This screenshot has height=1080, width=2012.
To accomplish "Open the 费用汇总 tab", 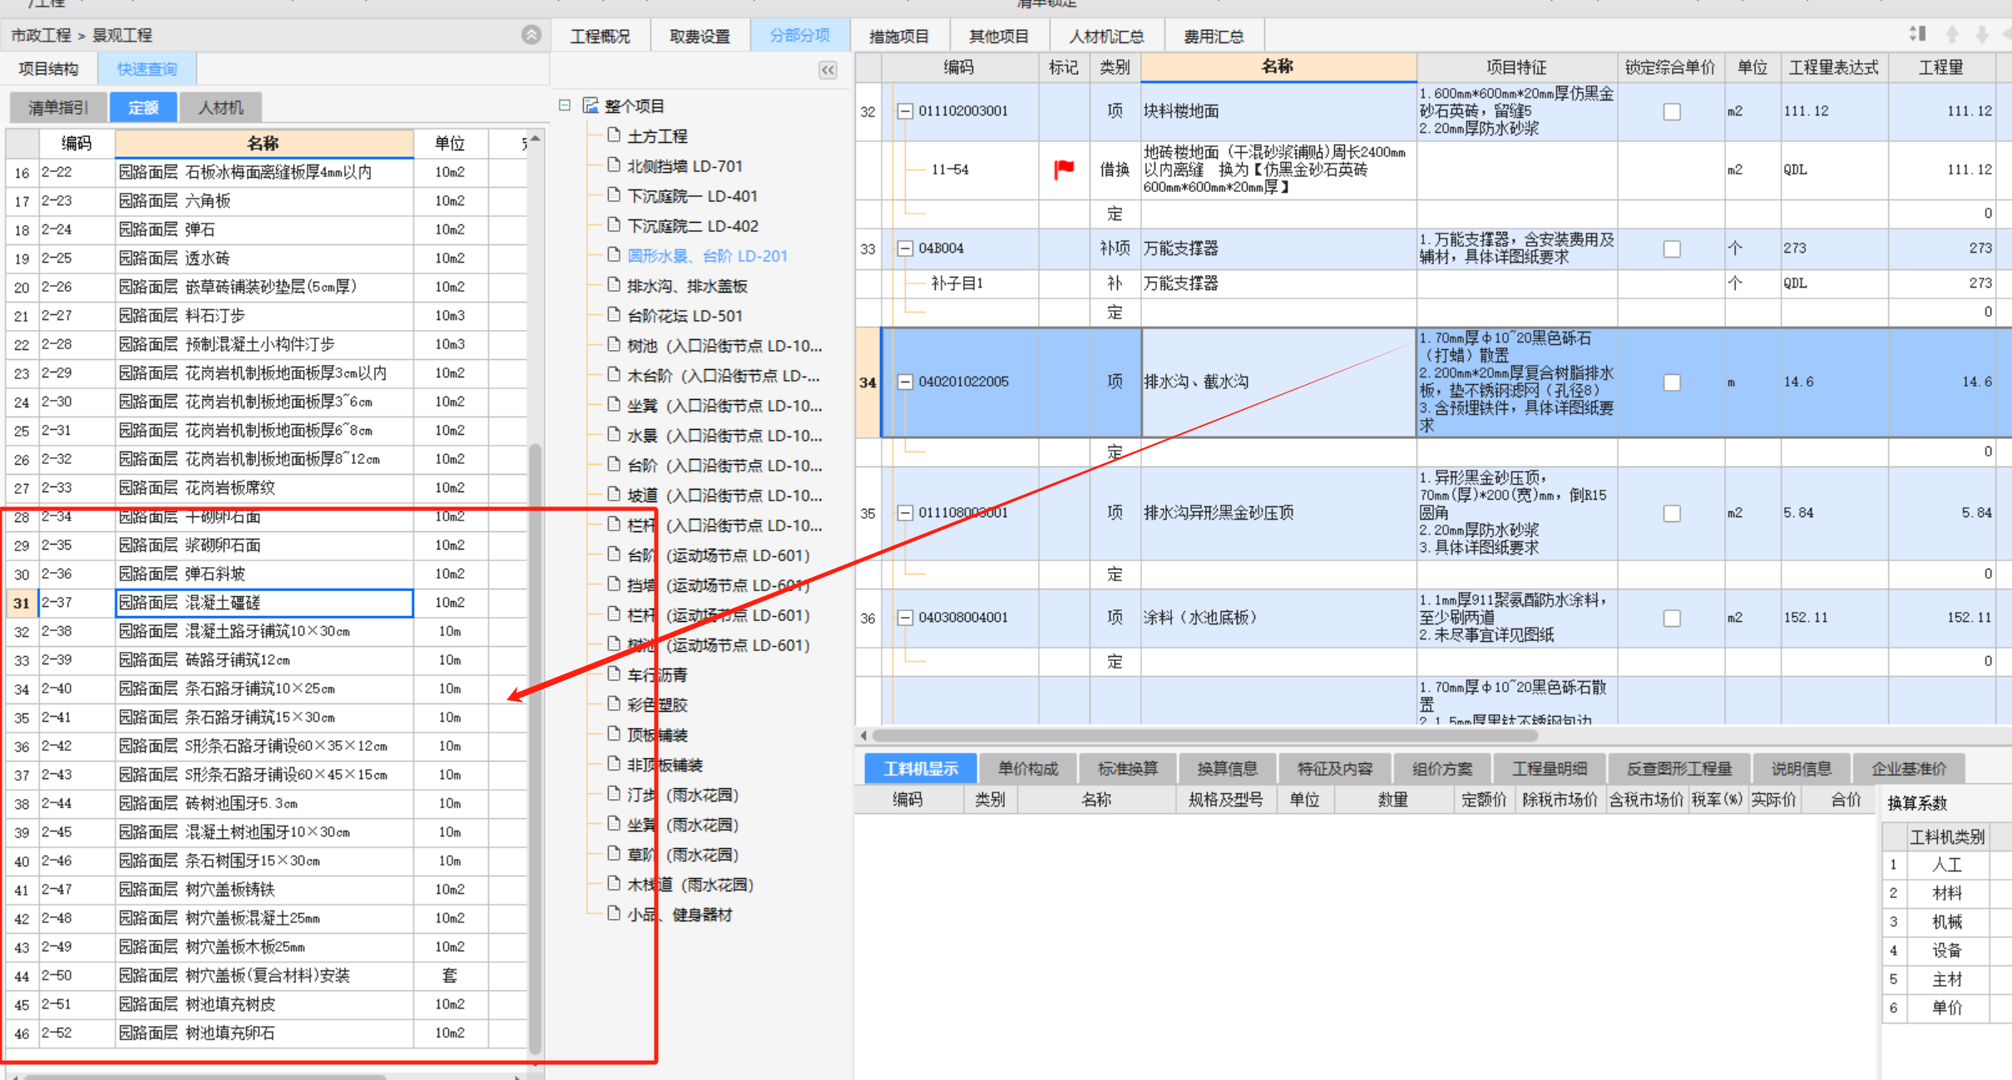I will coord(1214,36).
